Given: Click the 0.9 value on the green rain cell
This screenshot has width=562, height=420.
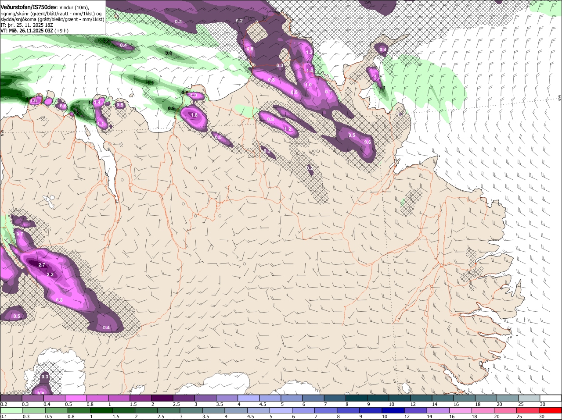Looking at the screenshot, I should pyautogui.click(x=171, y=109).
